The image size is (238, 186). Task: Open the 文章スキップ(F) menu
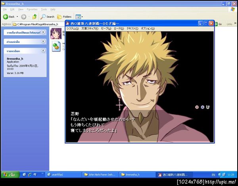coord(90,29)
